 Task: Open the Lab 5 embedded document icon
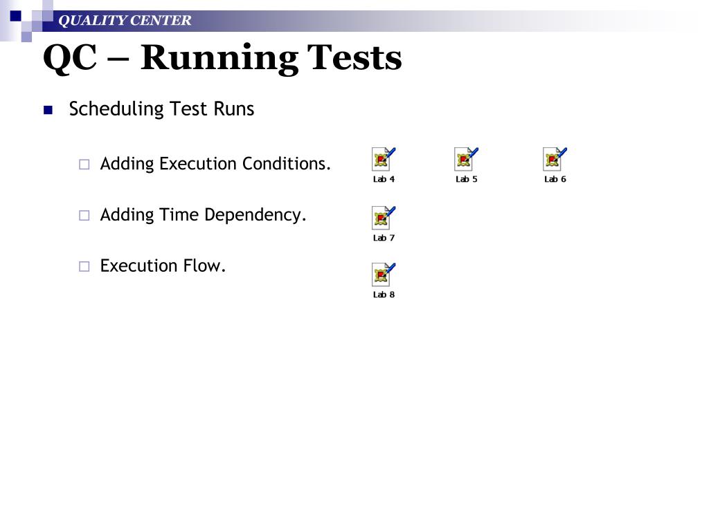[x=466, y=160]
